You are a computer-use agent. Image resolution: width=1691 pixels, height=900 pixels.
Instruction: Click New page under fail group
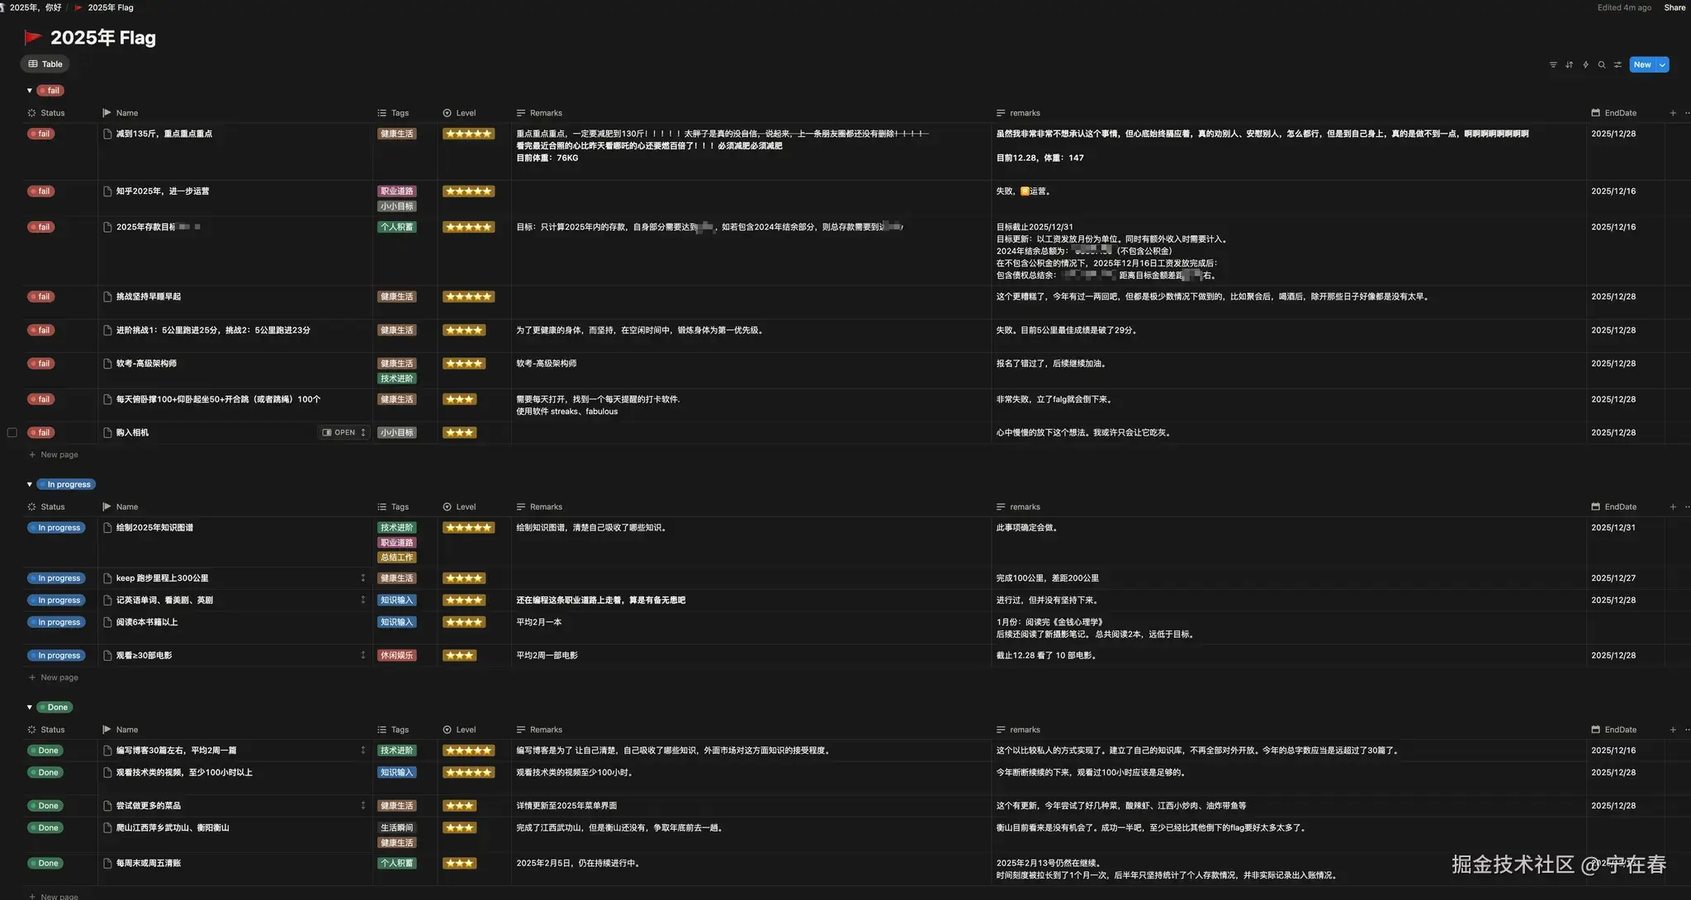pos(59,455)
